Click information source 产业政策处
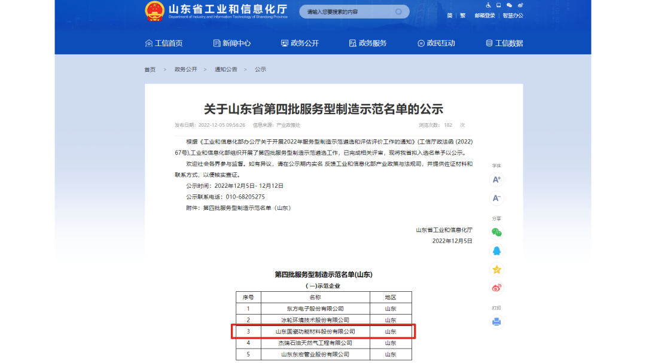646x363 pixels. point(288,125)
